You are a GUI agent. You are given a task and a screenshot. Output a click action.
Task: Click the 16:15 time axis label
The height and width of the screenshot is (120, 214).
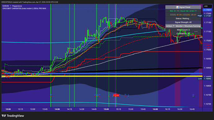coord(167,109)
